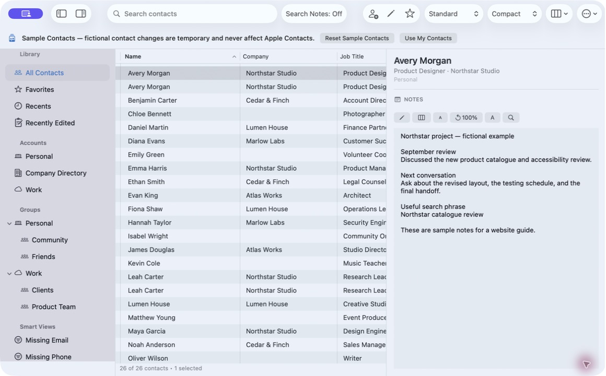Select Company Directory account
The image size is (606, 376).
(x=57, y=173)
